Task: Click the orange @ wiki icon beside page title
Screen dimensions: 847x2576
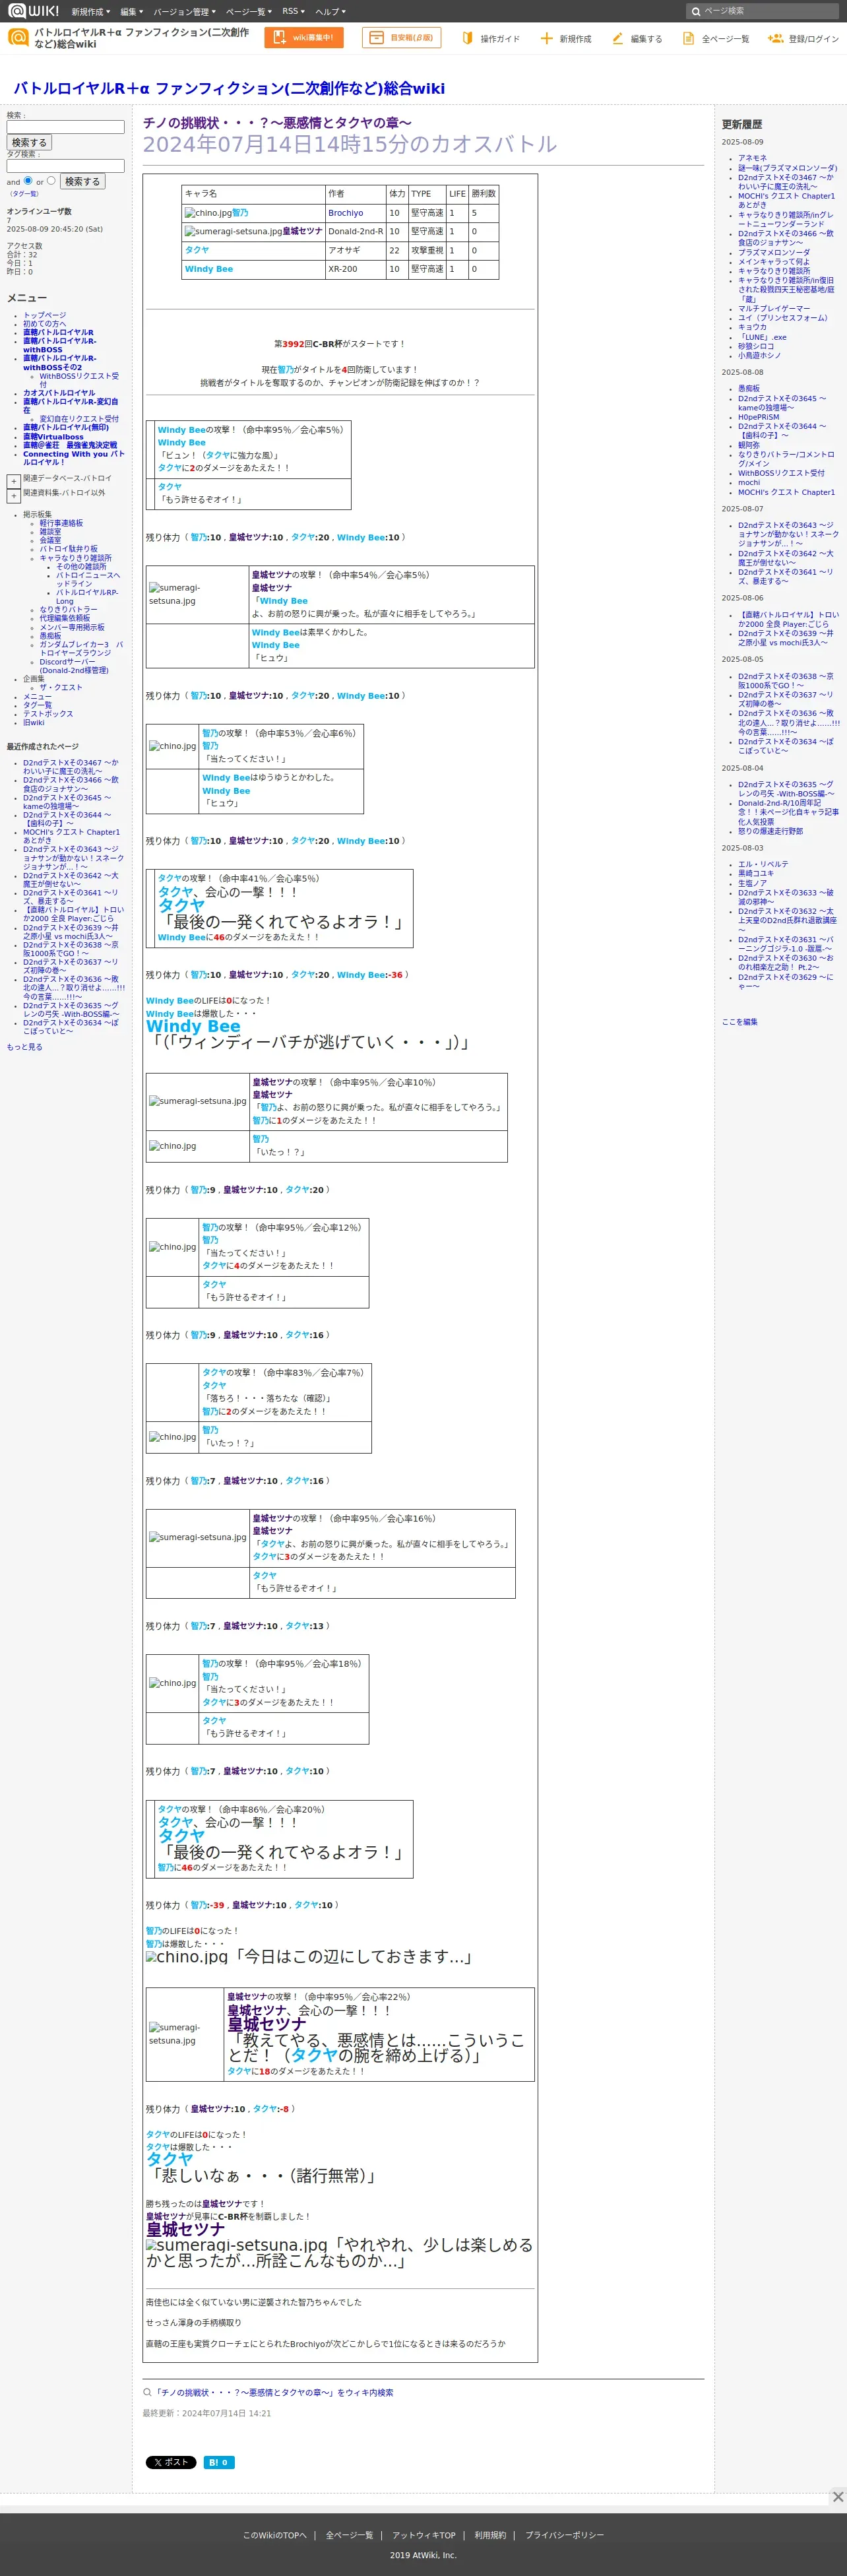Action: (18, 38)
